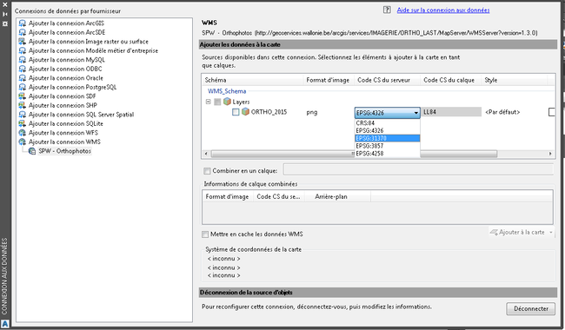Select Ajouter la connexion SQLite
This screenshot has height=330, width=565.
(65, 123)
